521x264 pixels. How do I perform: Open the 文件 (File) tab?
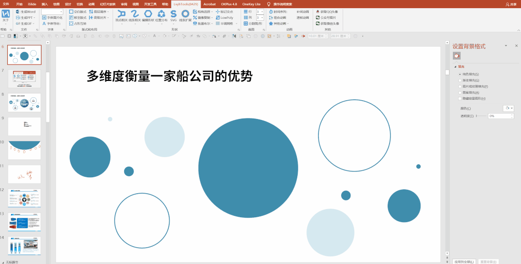click(x=6, y=4)
